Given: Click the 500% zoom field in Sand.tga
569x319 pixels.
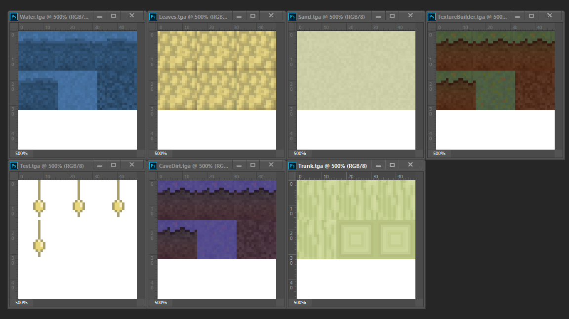Looking at the screenshot, I should (300, 154).
